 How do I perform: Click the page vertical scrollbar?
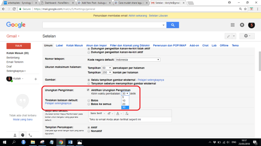coord(260,61)
